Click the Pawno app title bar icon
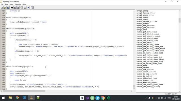This screenshot has height=101, width=181. tap(1, 1)
